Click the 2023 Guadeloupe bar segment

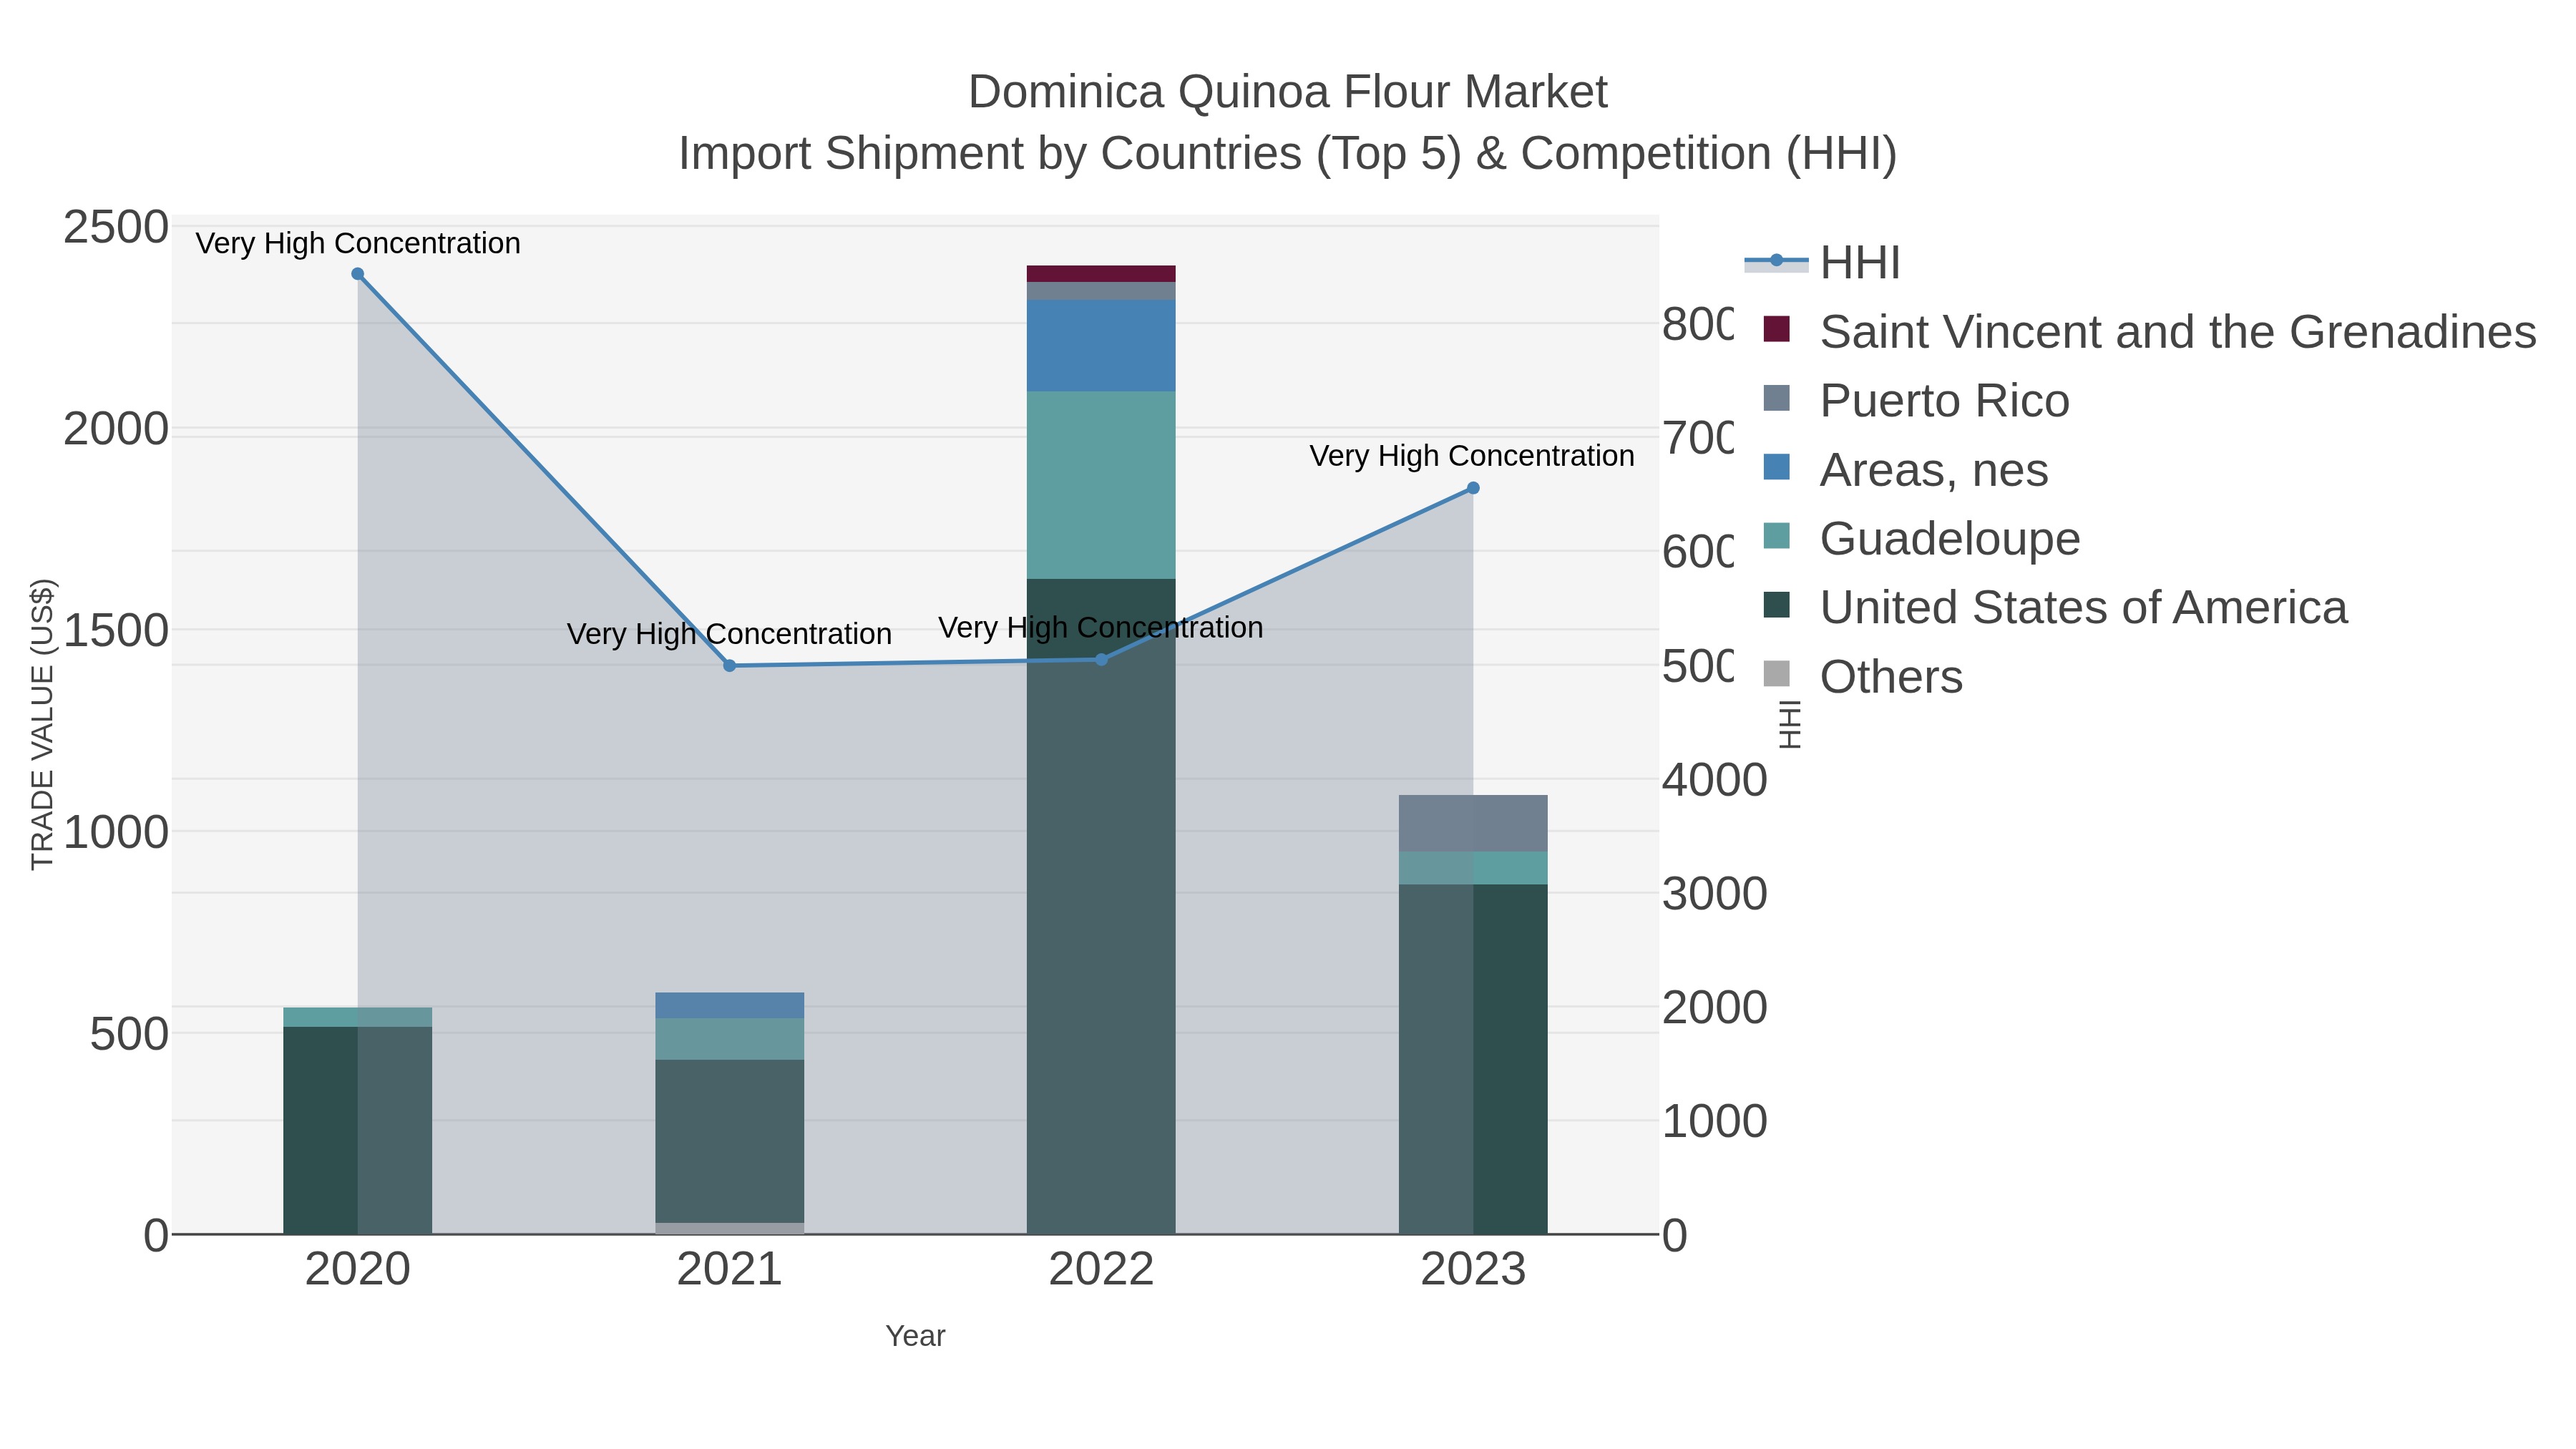coord(1473,868)
